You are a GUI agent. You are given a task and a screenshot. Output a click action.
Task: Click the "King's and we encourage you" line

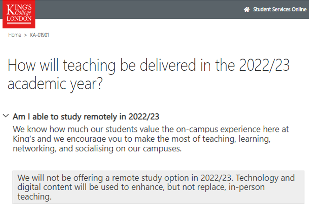(x=141, y=139)
